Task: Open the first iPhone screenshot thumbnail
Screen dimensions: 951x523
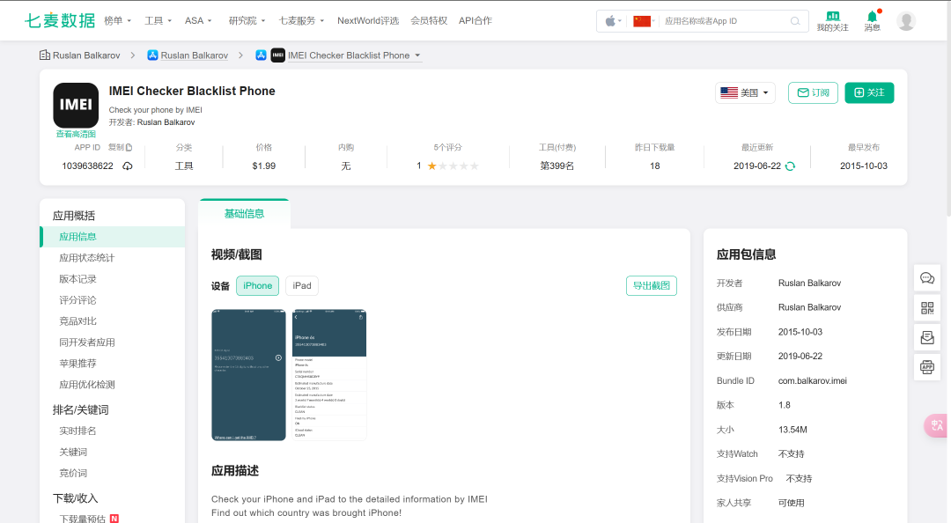Action: coord(248,375)
